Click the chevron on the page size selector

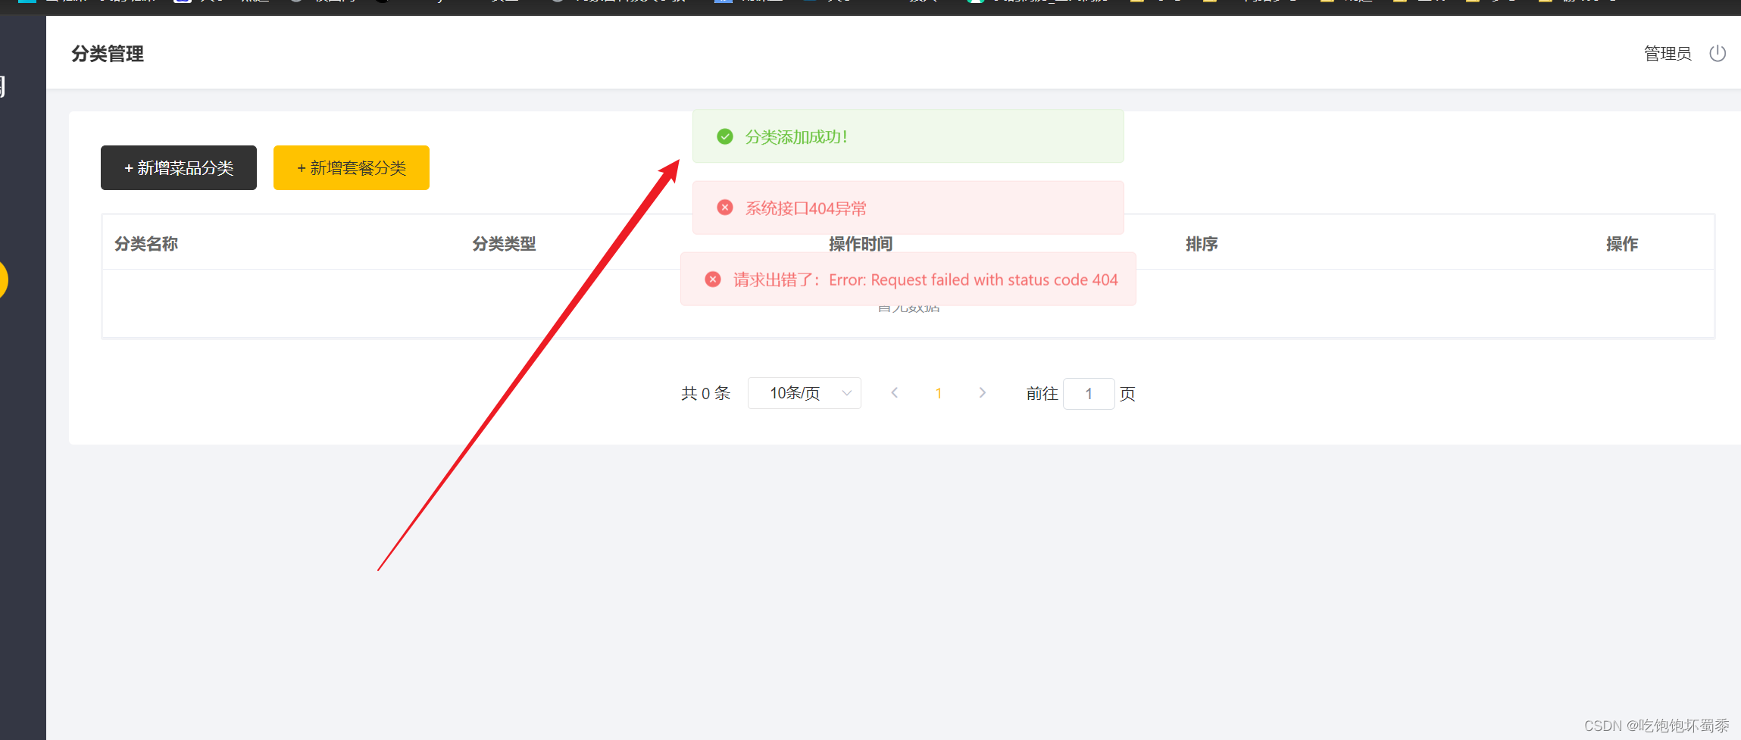846,392
